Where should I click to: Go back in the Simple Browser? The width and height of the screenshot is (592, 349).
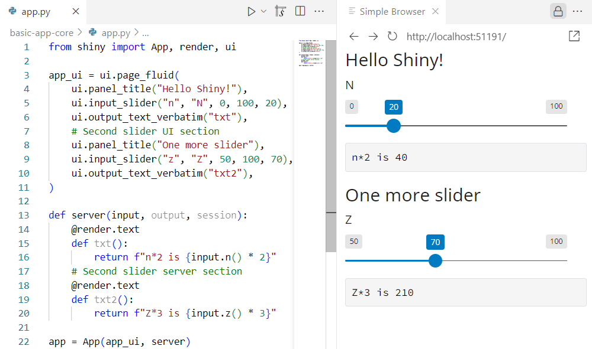click(x=354, y=37)
